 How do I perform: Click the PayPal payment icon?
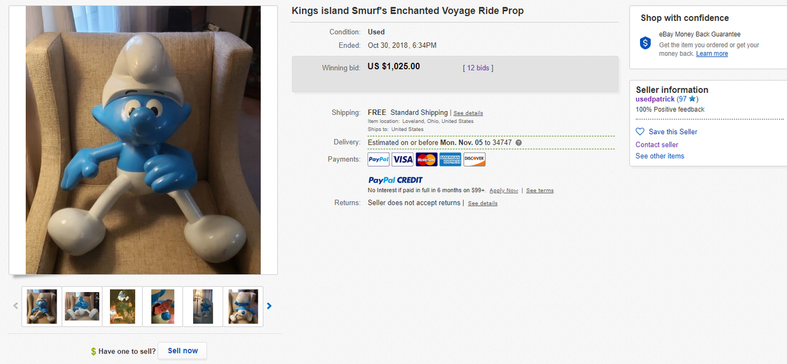click(x=378, y=160)
